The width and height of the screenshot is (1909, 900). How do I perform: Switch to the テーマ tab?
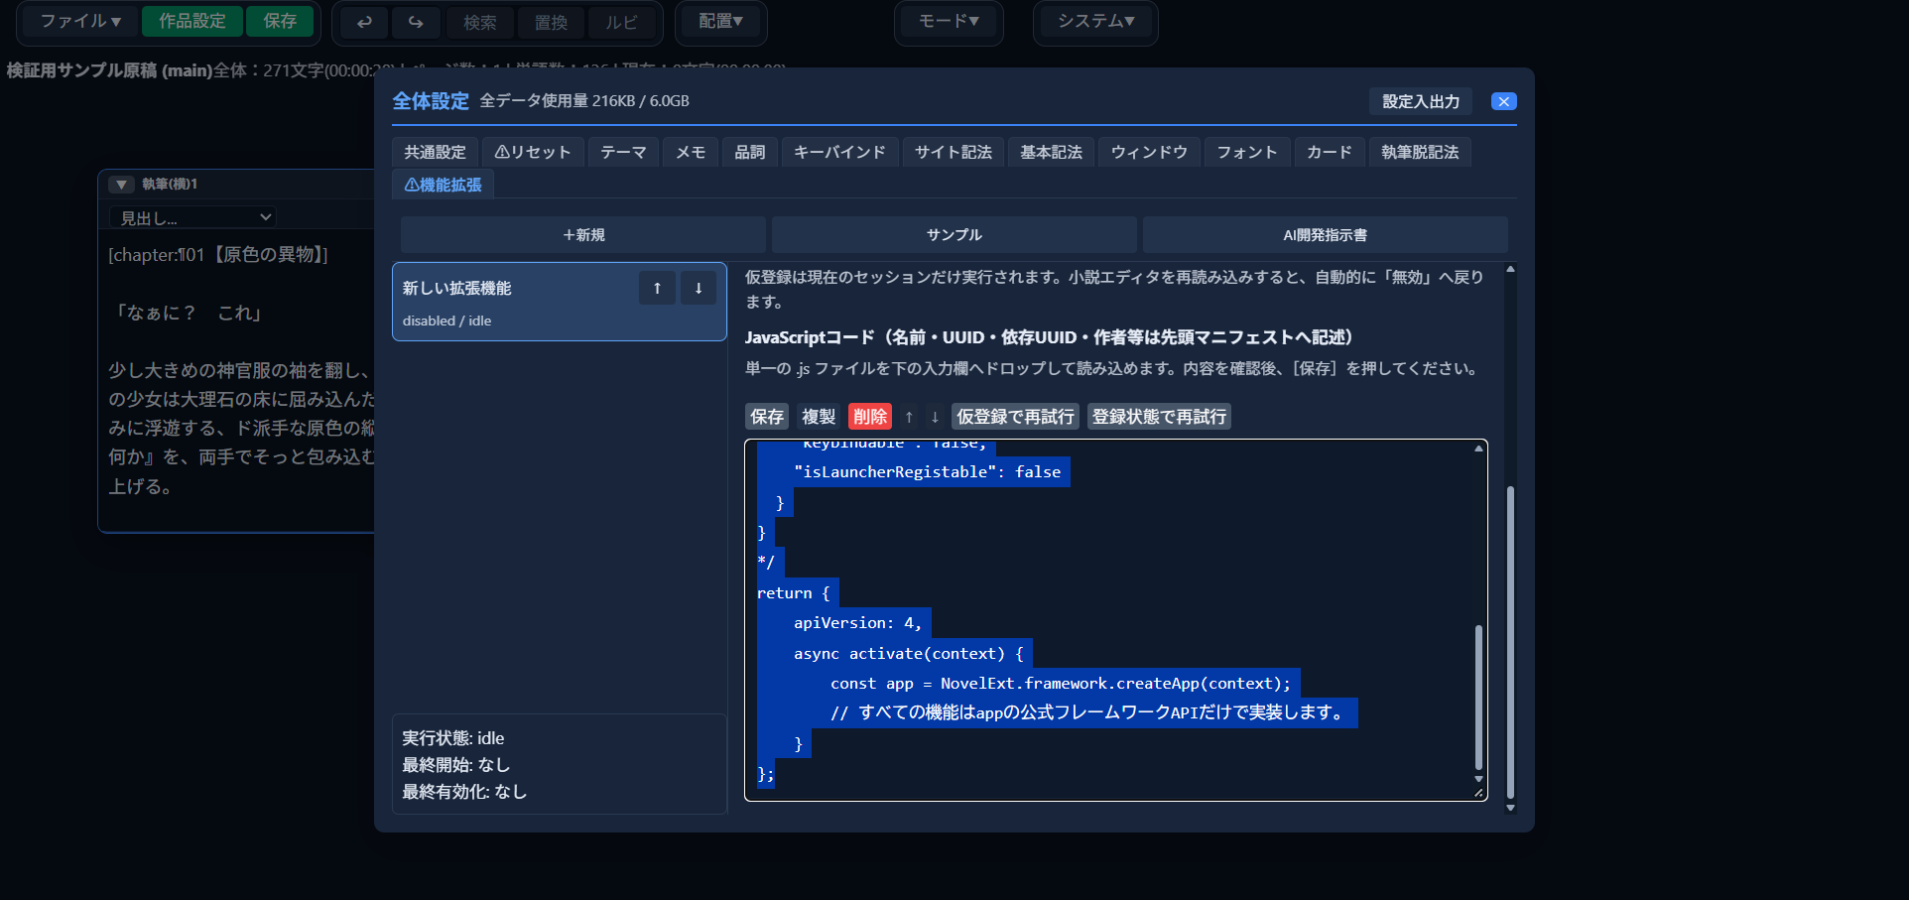click(x=623, y=152)
